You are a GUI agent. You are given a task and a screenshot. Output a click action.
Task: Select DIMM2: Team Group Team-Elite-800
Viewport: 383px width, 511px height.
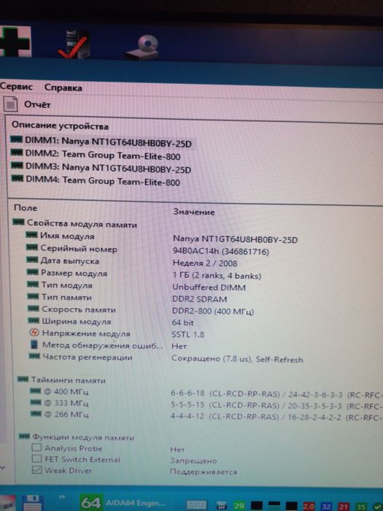(x=96, y=155)
